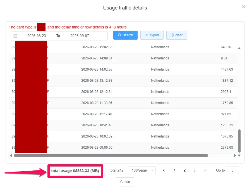
Task: Go to next page arrow
Action: click(x=205, y=170)
